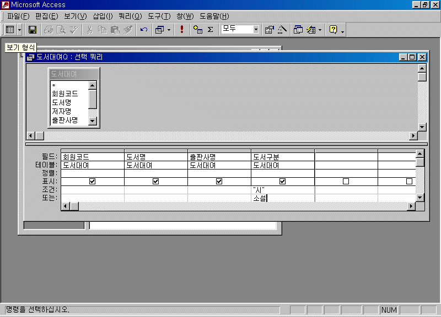Click the Show Table icon
This screenshot has width=441, height=317.
[x=198, y=30]
